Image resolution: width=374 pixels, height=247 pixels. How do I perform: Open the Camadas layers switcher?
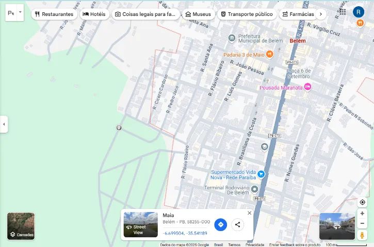pyautogui.click(x=21, y=226)
